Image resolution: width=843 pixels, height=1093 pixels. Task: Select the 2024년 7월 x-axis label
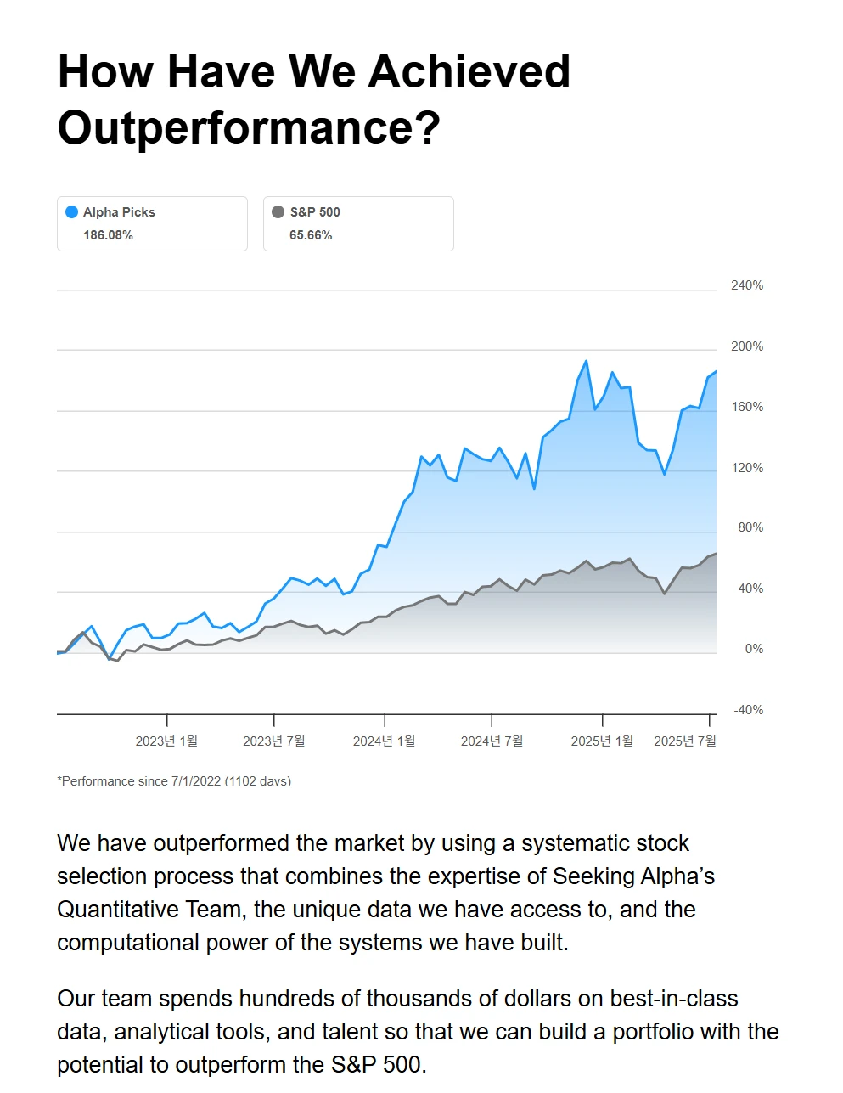click(492, 741)
